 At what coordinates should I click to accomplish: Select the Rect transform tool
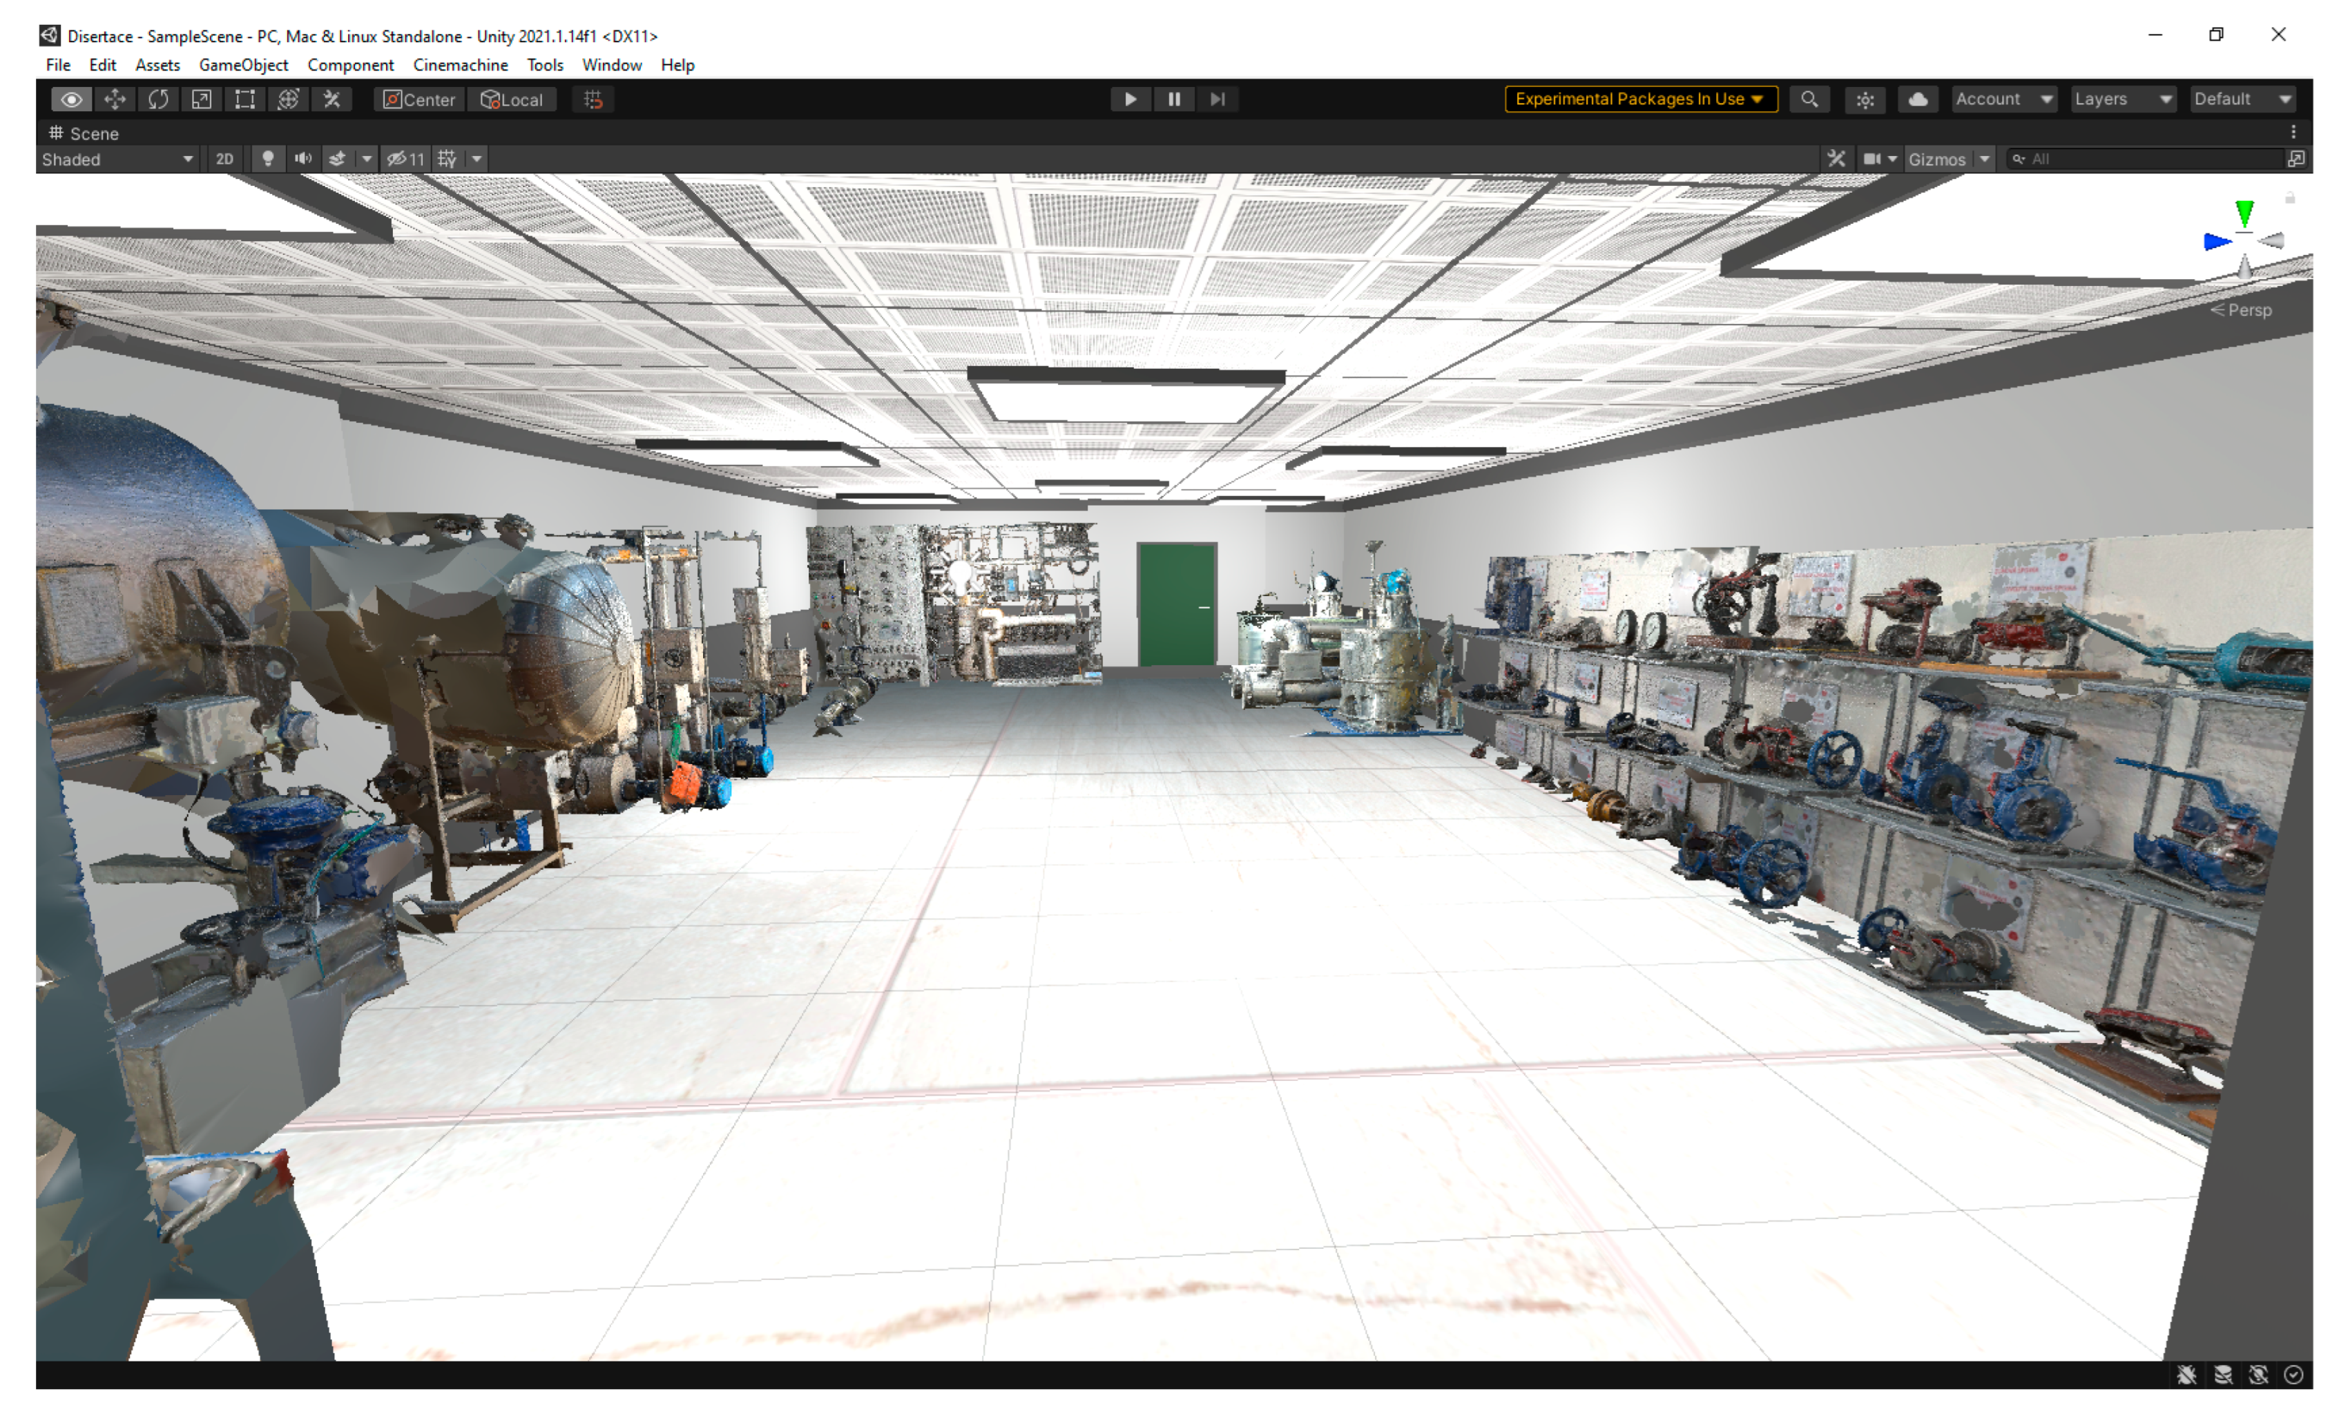[x=245, y=99]
